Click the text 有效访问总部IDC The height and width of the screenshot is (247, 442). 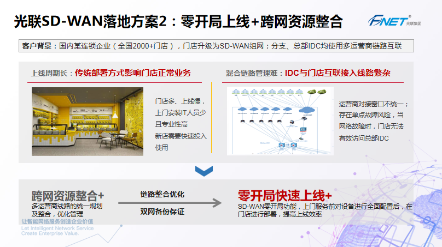pos(364,138)
